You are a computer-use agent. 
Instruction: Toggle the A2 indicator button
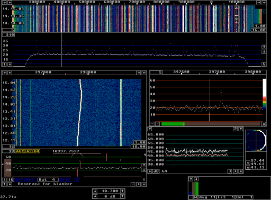coord(29,151)
